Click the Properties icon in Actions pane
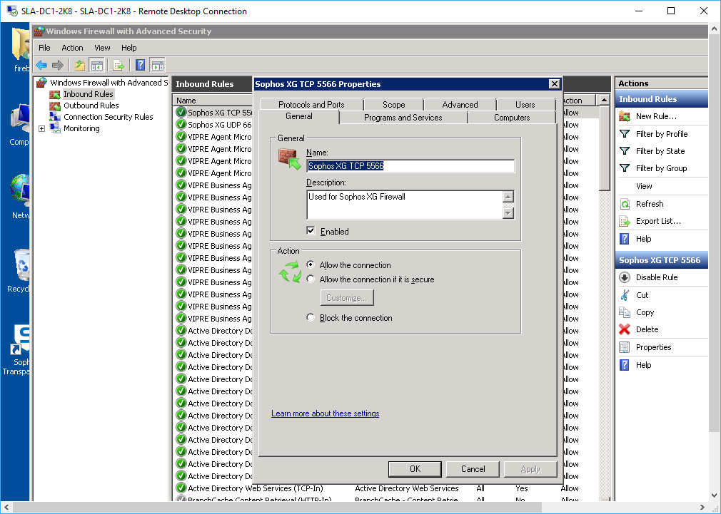This screenshot has width=721, height=514. click(625, 347)
